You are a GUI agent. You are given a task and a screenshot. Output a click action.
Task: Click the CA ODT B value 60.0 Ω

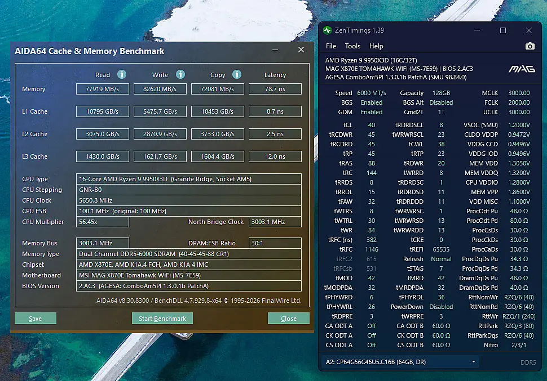pyautogui.click(x=441, y=326)
